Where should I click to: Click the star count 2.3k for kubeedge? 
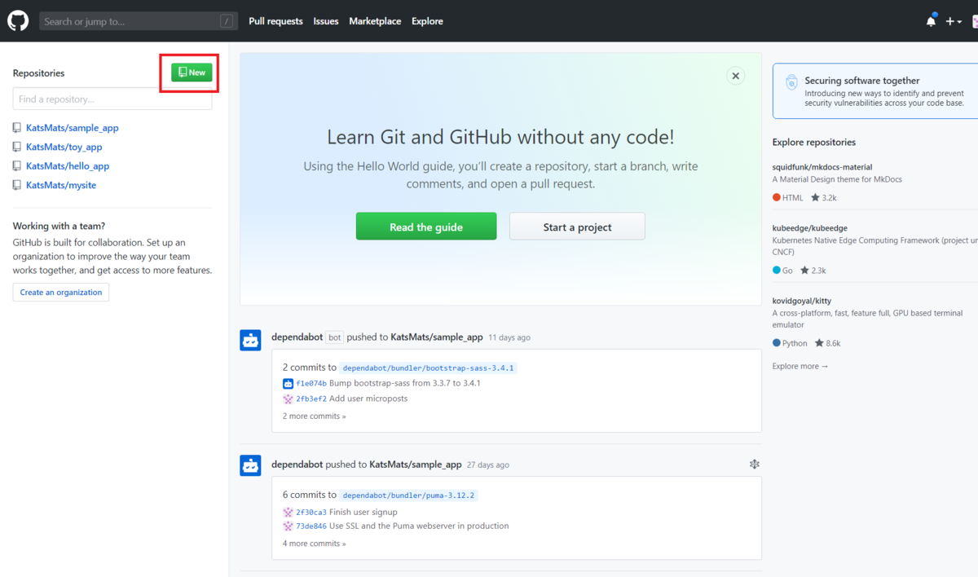813,270
